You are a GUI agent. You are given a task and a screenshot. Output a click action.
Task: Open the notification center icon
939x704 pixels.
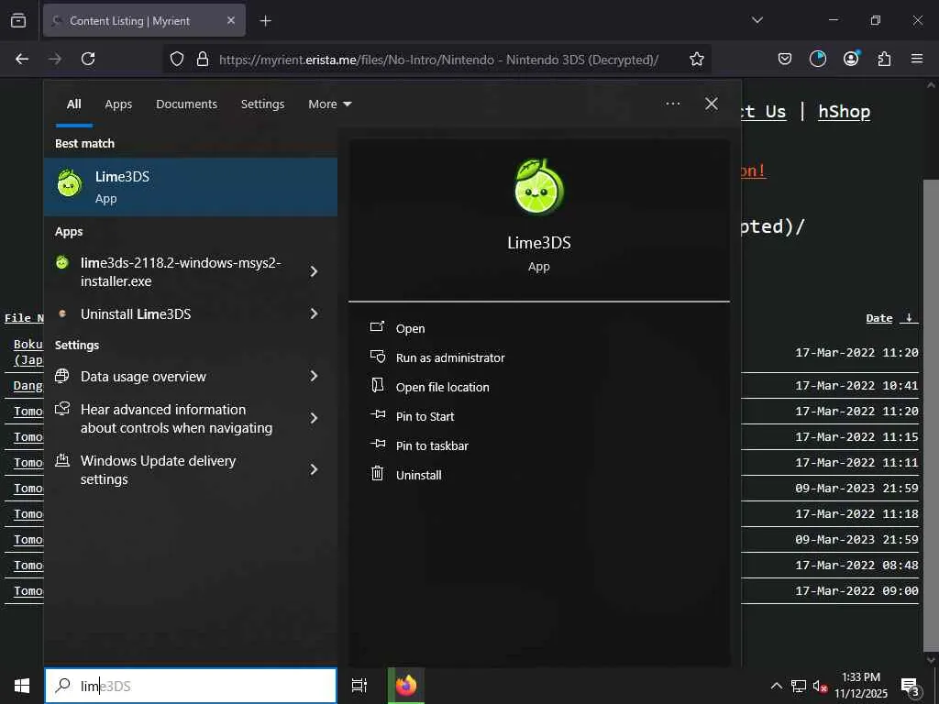pos(911,686)
